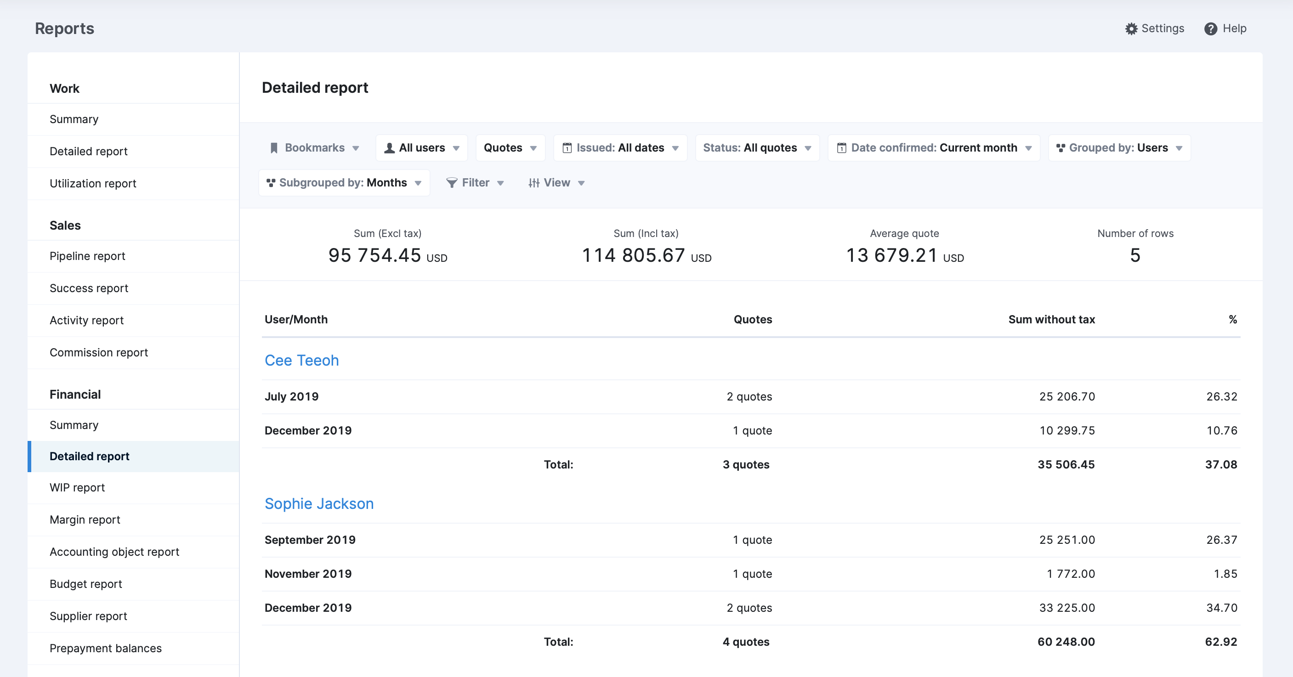Expand the Filter dropdown
Viewport: 1293px width, 677px height.
point(475,183)
